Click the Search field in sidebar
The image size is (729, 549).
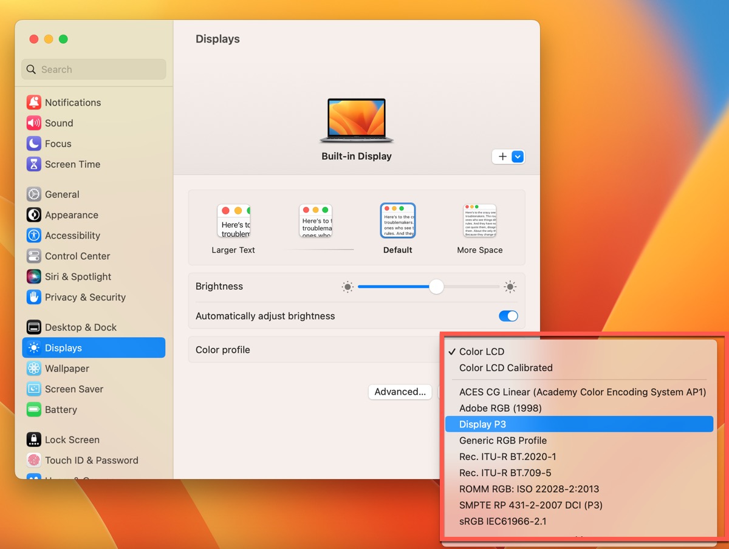click(x=94, y=69)
